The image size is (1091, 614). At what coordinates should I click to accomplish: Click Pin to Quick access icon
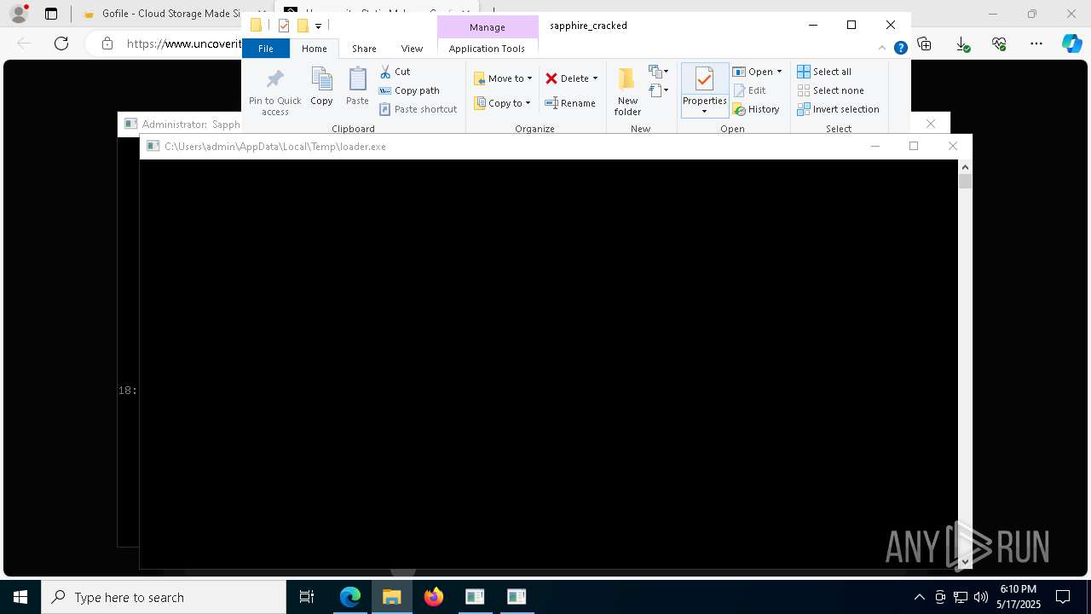click(274, 79)
